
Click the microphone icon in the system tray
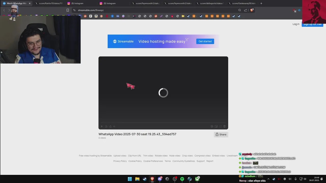[x=295, y=179]
